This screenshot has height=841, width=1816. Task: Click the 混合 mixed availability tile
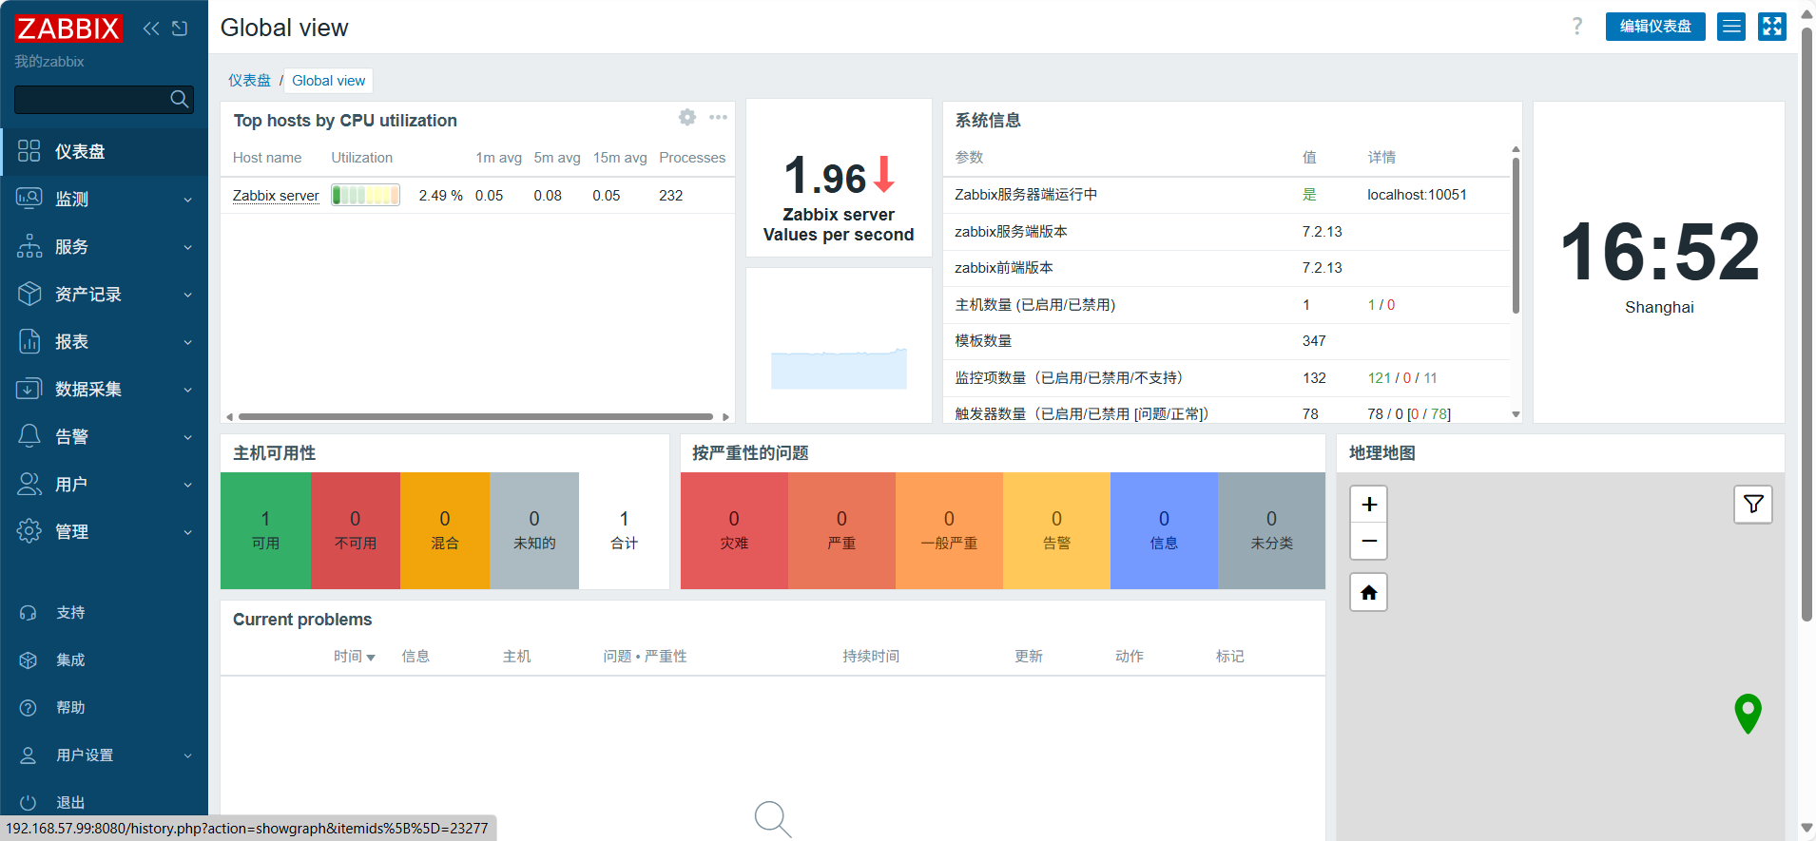(445, 530)
